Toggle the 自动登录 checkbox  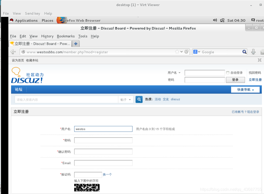click(228, 73)
